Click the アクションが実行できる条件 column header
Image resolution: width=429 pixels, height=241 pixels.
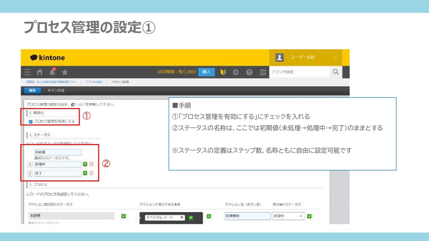pyautogui.click(x=160, y=204)
